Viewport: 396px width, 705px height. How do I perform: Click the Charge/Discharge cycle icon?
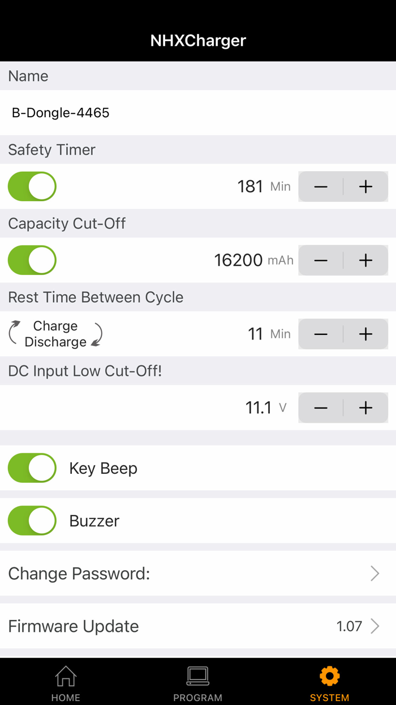click(55, 334)
